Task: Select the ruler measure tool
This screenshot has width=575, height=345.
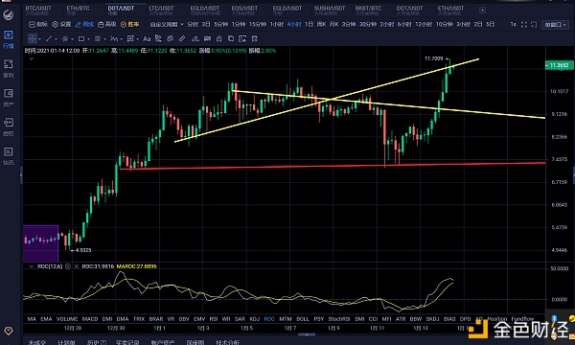Action: (x=182, y=38)
